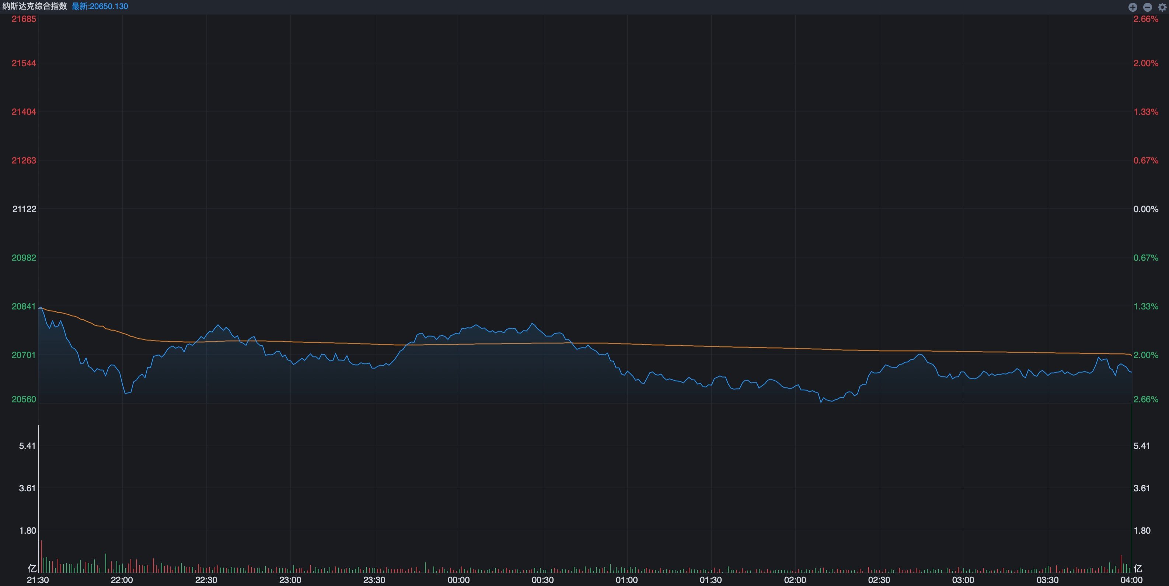
Task: Click the 02:30 time axis label
Action: [x=879, y=580]
